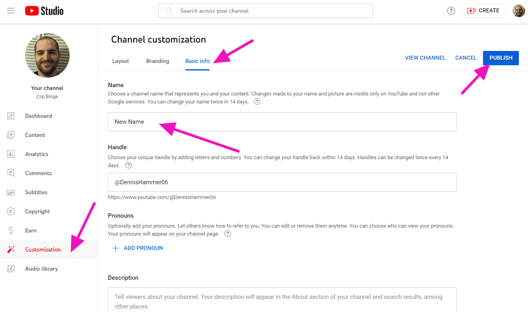Click the plus icon for Add Pronoun

click(115, 248)
